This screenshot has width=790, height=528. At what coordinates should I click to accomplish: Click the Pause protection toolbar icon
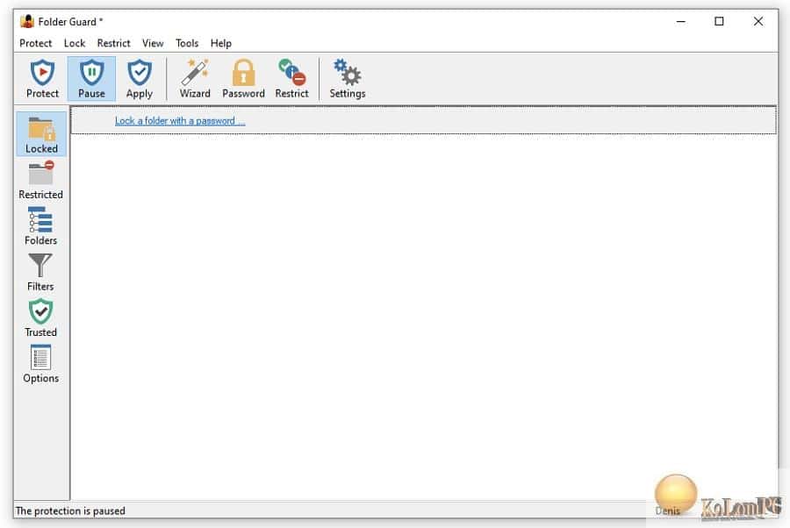tap(91, 79)
